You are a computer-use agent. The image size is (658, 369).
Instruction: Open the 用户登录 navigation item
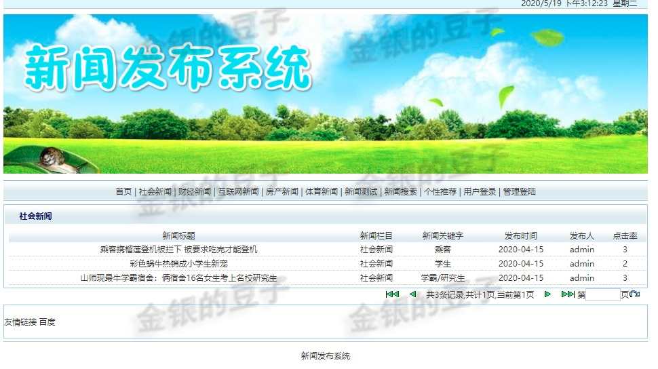(480, 192)
